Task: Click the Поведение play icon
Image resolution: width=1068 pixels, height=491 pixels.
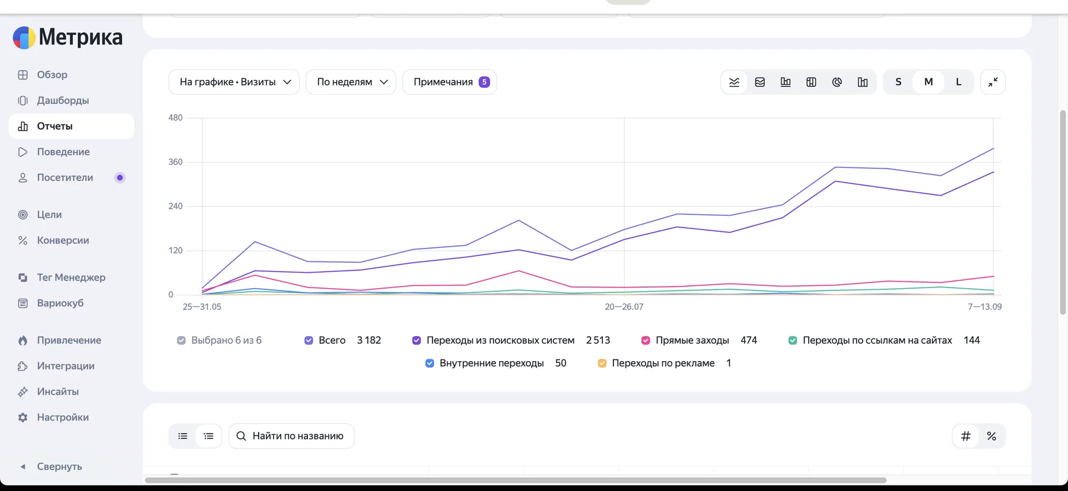Action: click(x=23, y=152)
